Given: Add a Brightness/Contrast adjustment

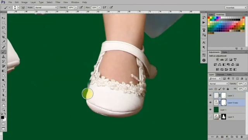Looking at the screenshot, I should [x=217, y=59].
